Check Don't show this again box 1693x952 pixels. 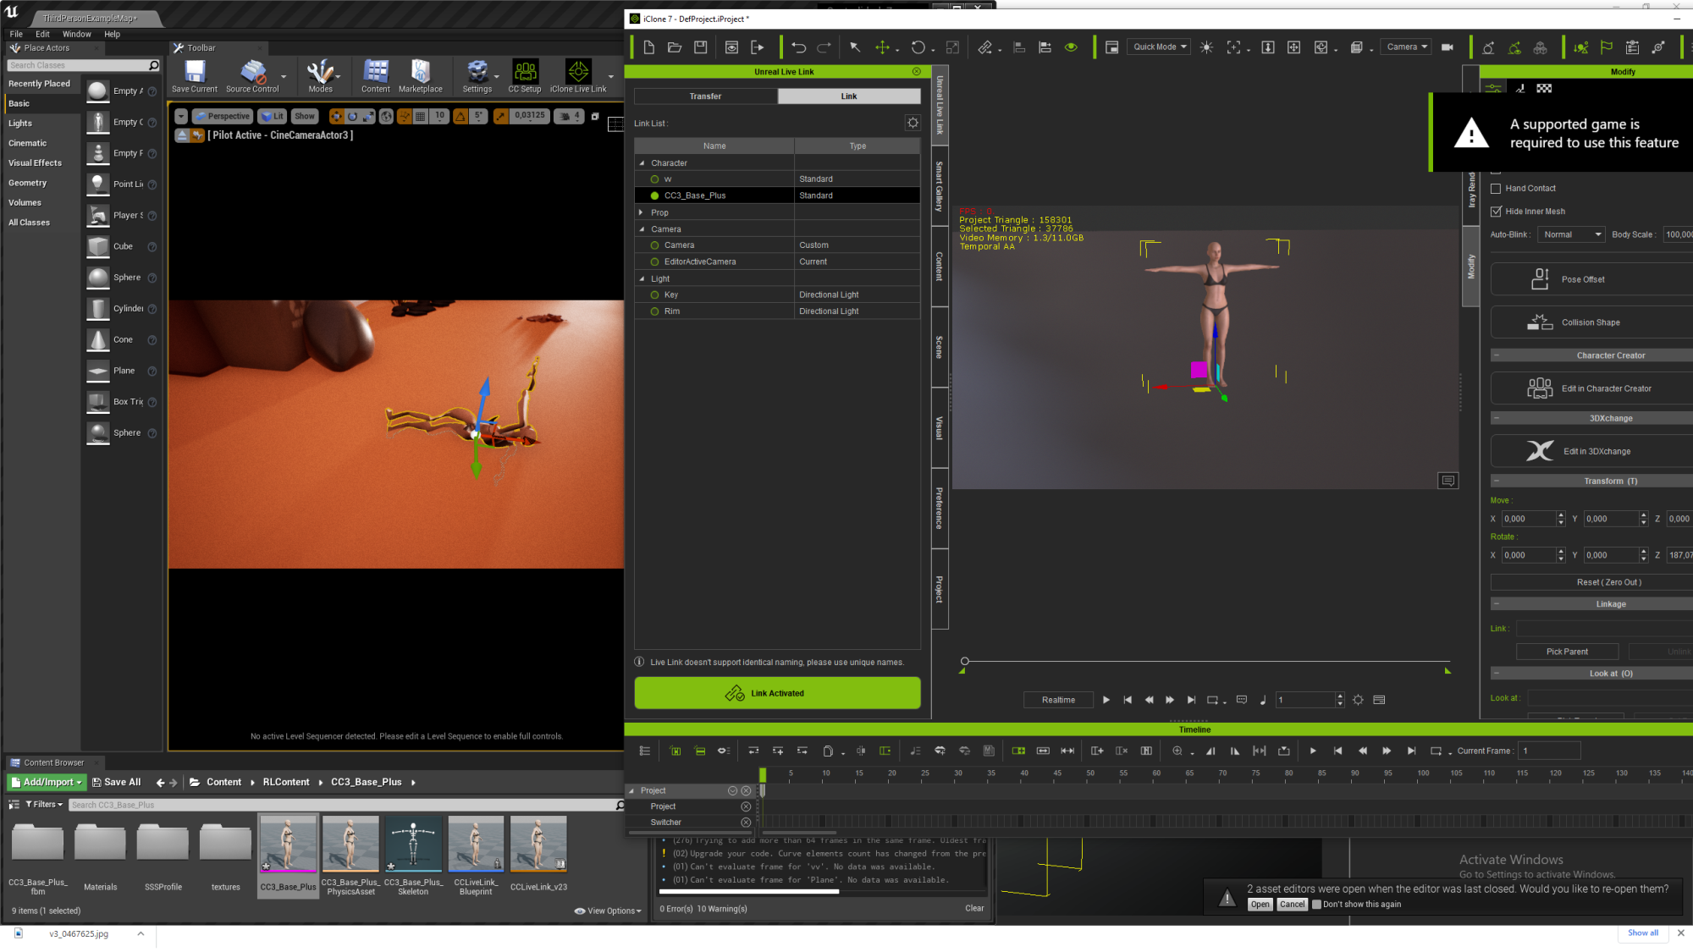pyautogui.click(x=1316, y=904)
